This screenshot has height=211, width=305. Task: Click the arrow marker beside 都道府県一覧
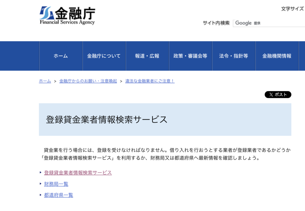click(x=41, y=195)
